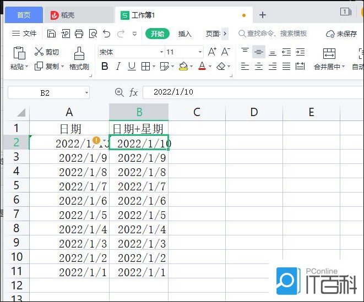Expand Merge and Center dropdown arrow
The image size is (364, 302).
point(343,67)
